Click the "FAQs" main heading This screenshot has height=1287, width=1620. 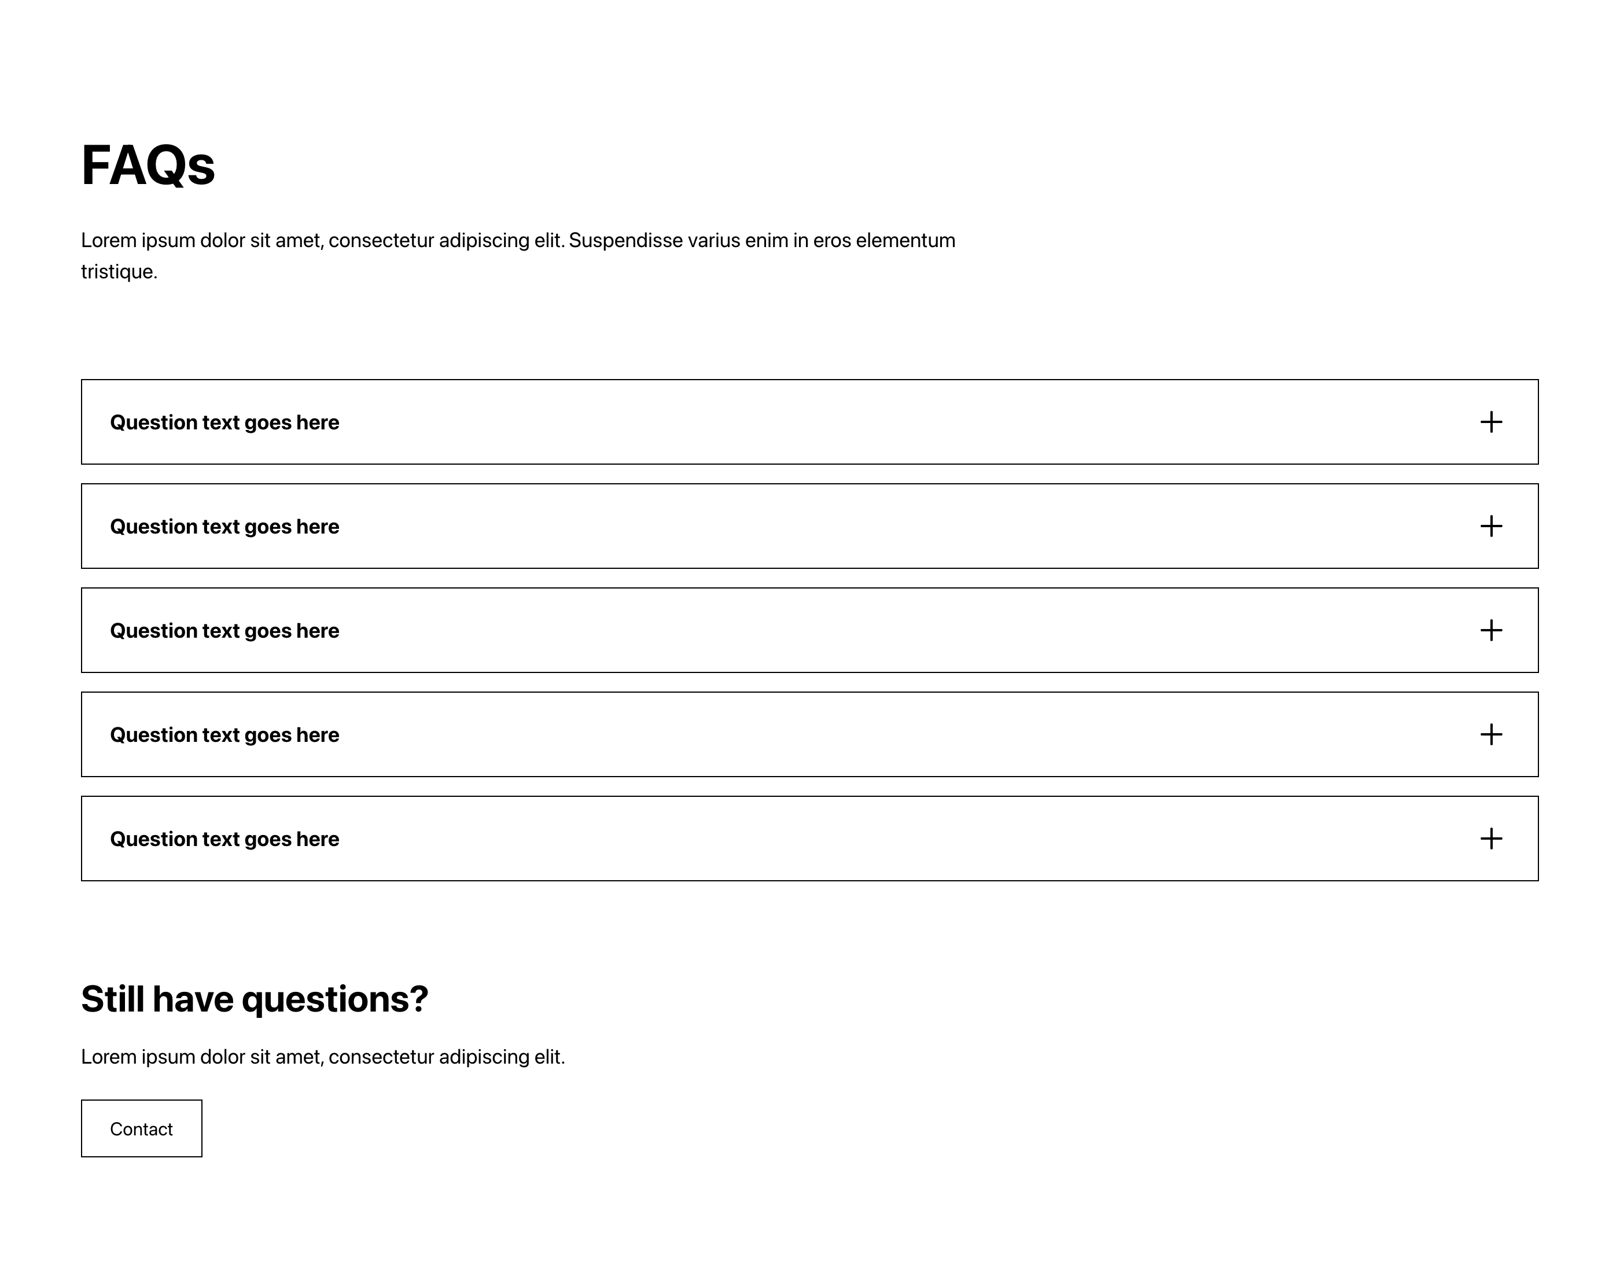[x=148, y=166]
